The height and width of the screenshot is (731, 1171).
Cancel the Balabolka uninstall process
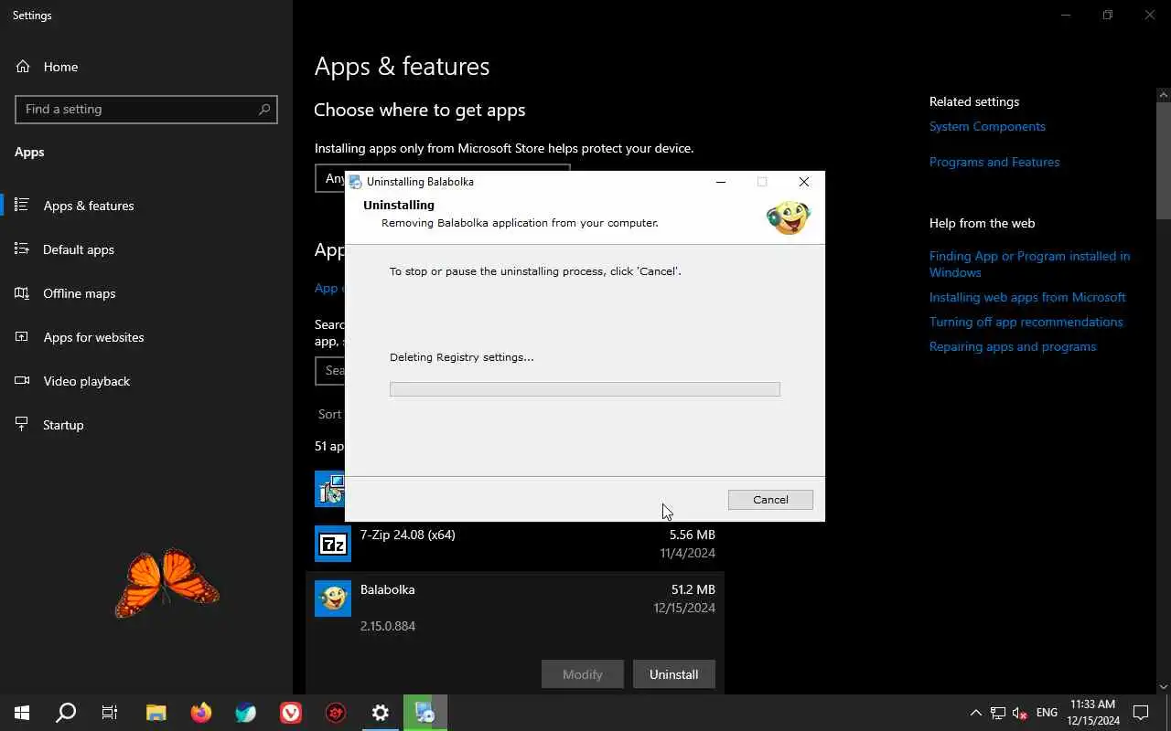point(770,500)
